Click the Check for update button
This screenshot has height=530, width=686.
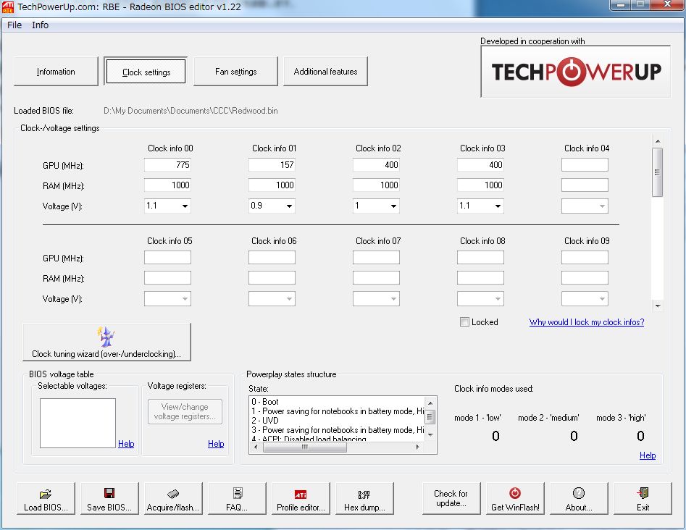pyautogui.click(x=451, y=498)
